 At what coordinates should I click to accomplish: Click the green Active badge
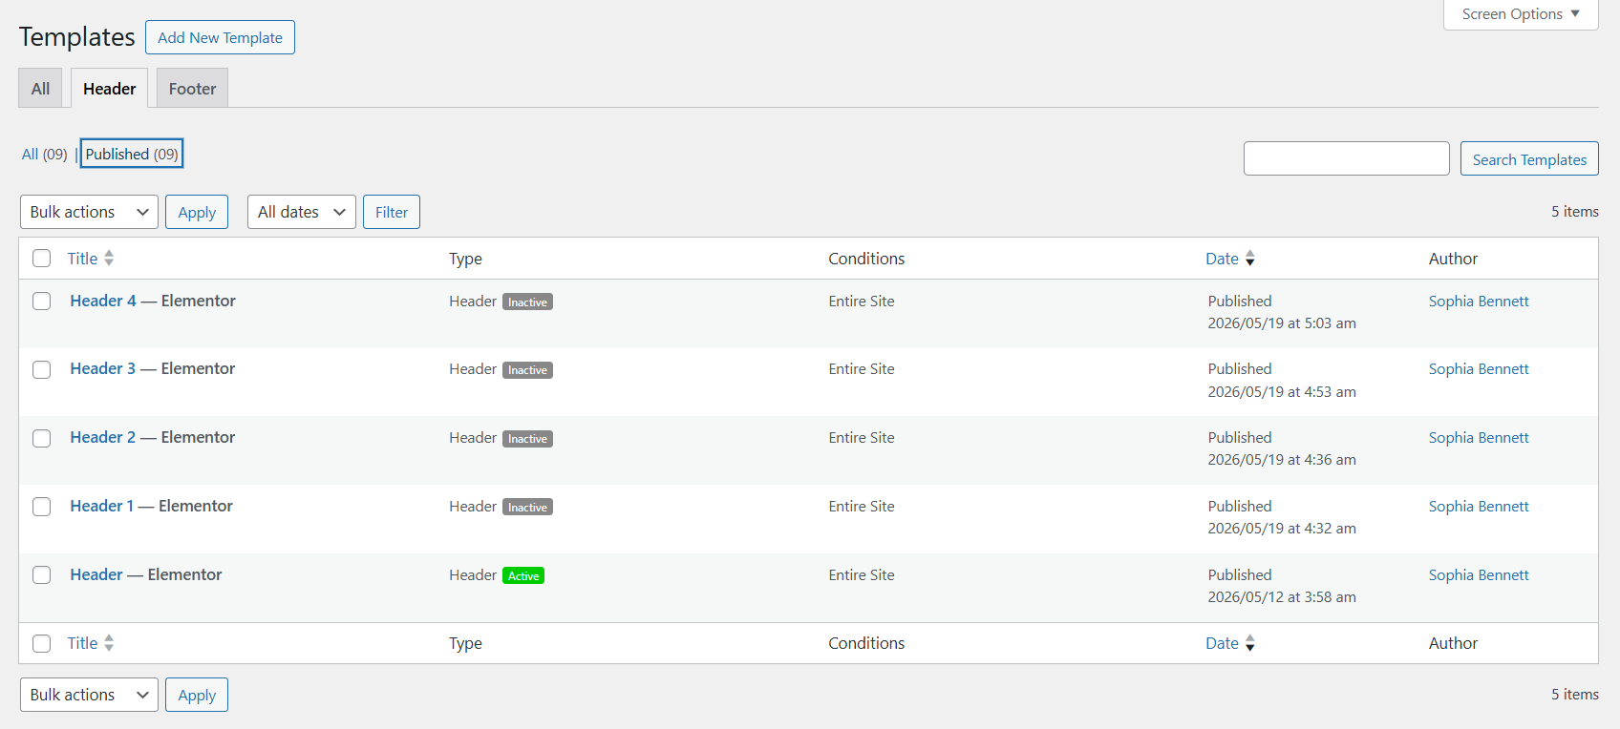523,575
